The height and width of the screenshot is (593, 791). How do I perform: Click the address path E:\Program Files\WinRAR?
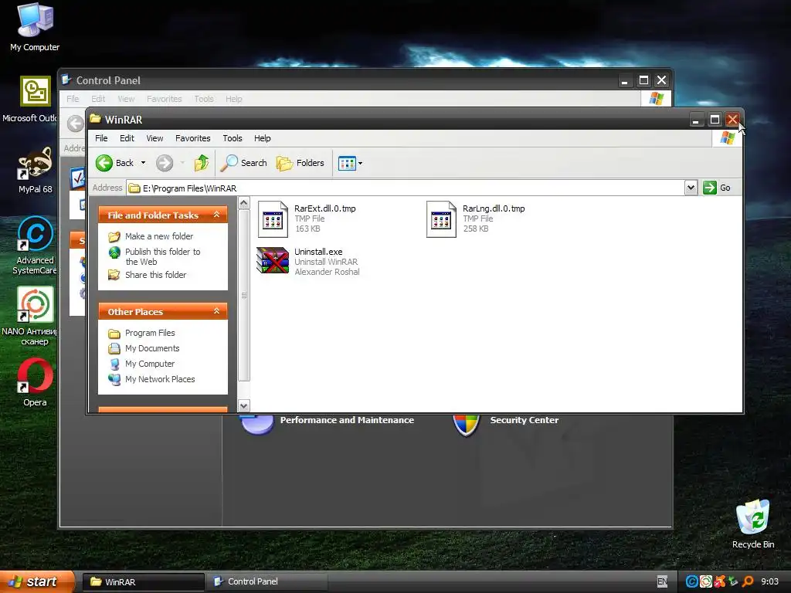[190, 188]
